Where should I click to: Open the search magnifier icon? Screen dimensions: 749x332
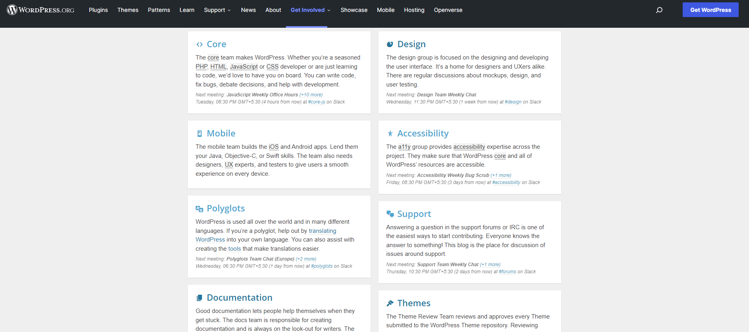coord(659,10)
